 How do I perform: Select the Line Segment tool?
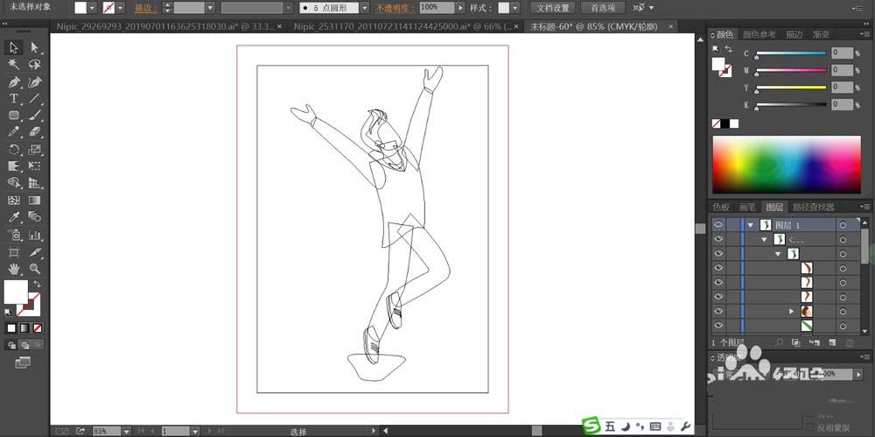coord(35,99)
